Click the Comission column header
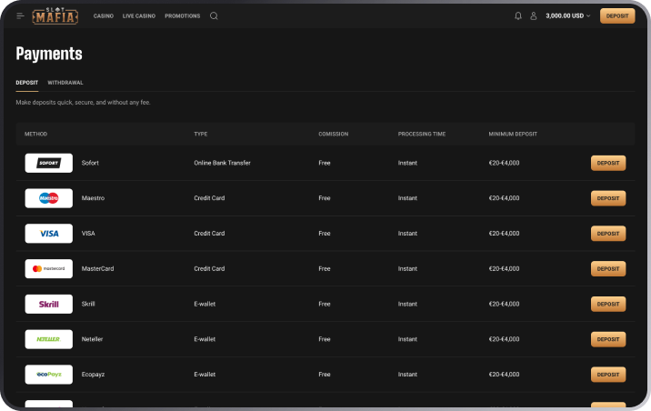Image resolution: width=651 pixels, height=411 pixels. click(x=334, y=134)
